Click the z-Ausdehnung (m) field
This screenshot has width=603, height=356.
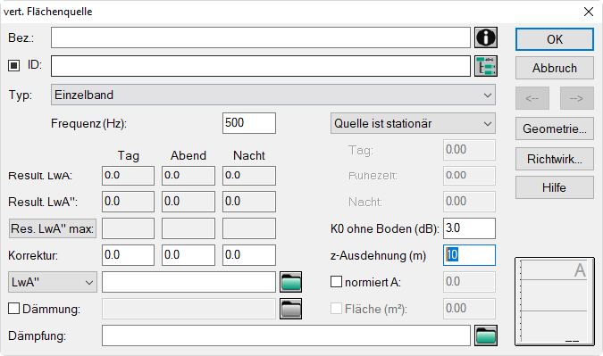pos(469,255)
